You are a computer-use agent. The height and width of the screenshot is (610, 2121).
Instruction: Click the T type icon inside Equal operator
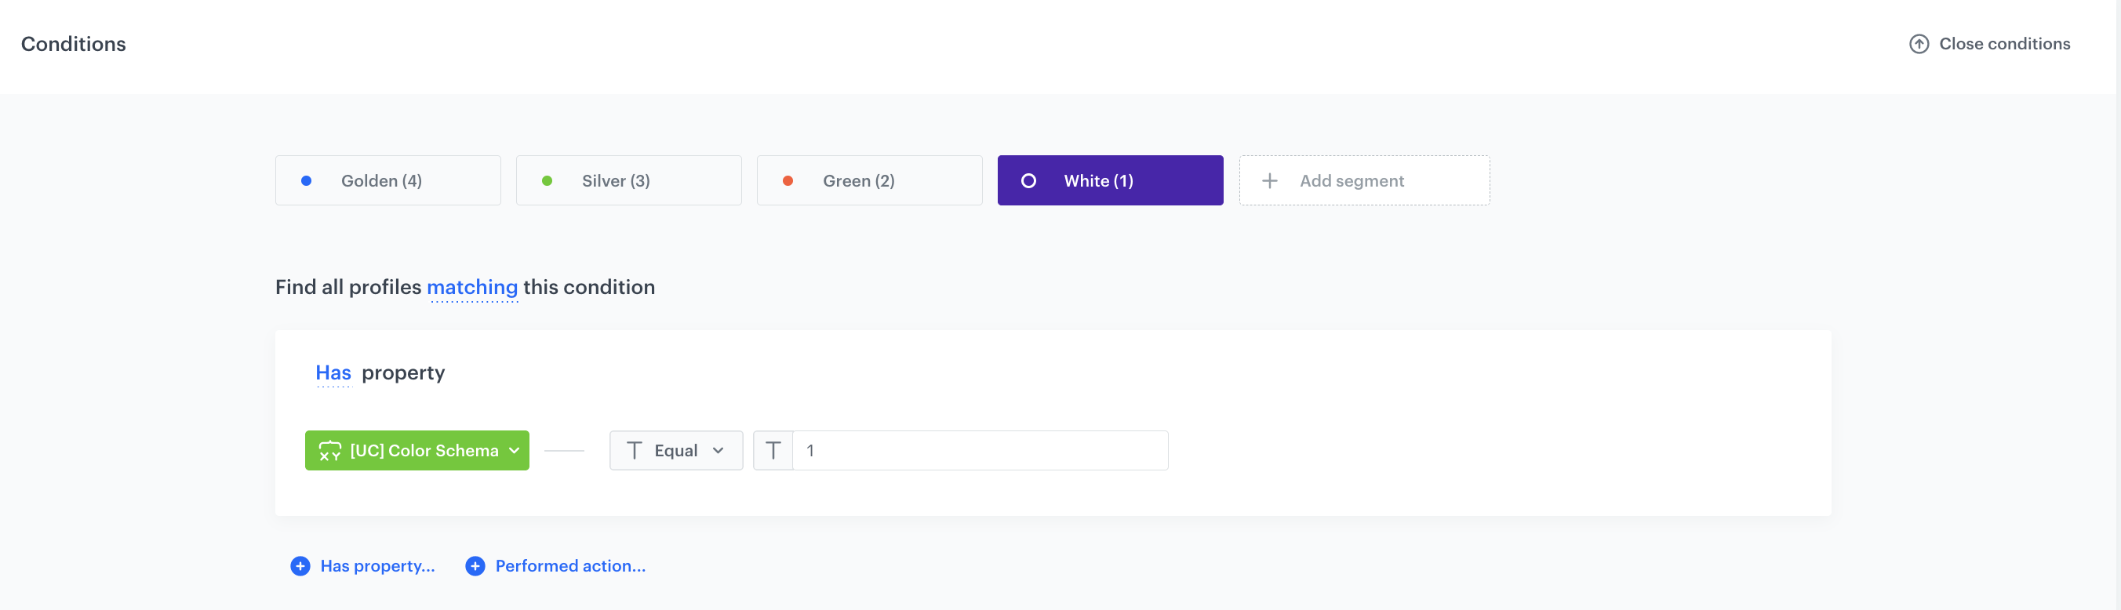pyautogui.click(x=634, y=450)
